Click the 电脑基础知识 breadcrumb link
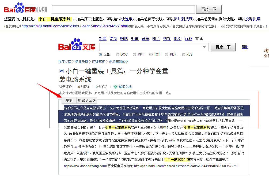This screenshot has height=187, width=269. point(119,62)
